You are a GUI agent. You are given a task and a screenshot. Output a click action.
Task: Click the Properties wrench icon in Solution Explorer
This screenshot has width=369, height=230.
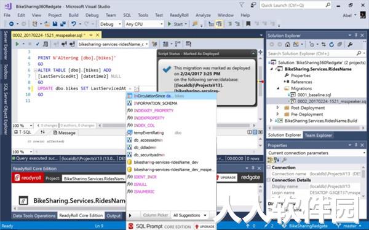(x=350, y=44)
